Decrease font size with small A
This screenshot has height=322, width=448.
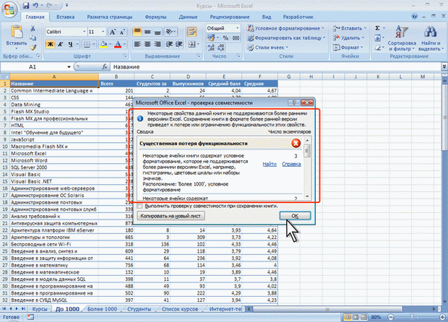[122, 32]
